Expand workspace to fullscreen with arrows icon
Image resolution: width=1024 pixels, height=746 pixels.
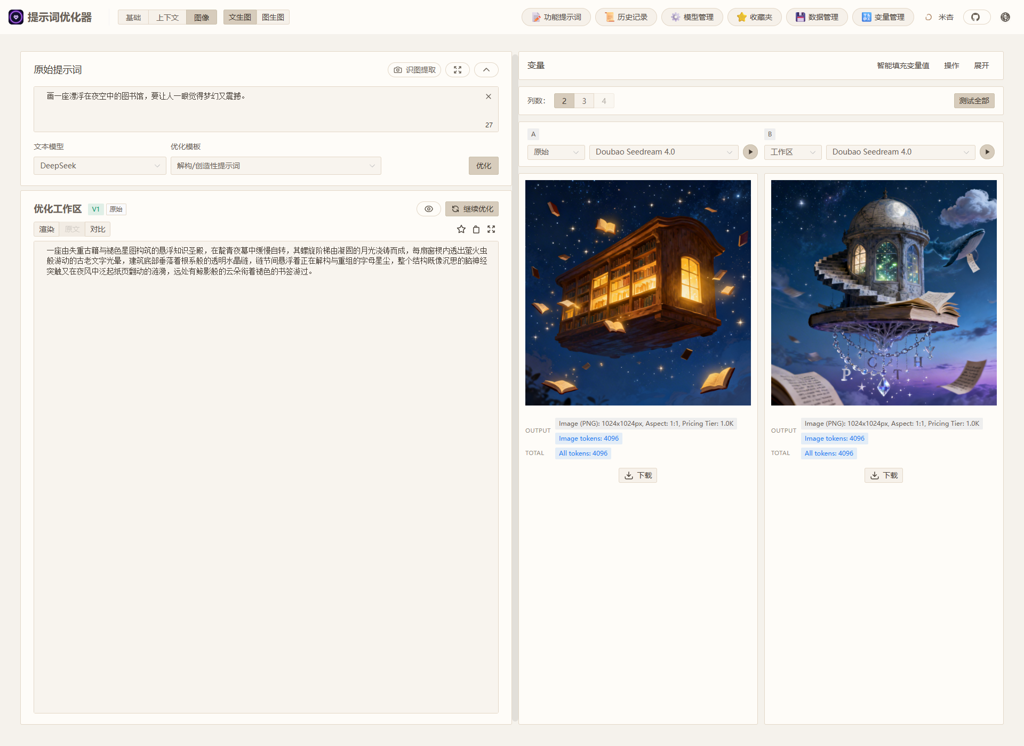click(x=491, y=229)
